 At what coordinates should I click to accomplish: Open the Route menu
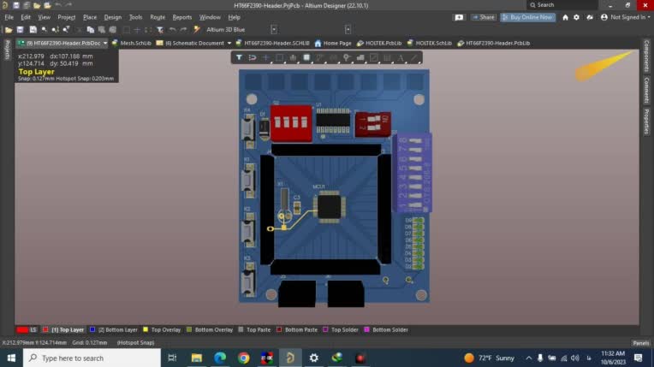click(158, 17)
